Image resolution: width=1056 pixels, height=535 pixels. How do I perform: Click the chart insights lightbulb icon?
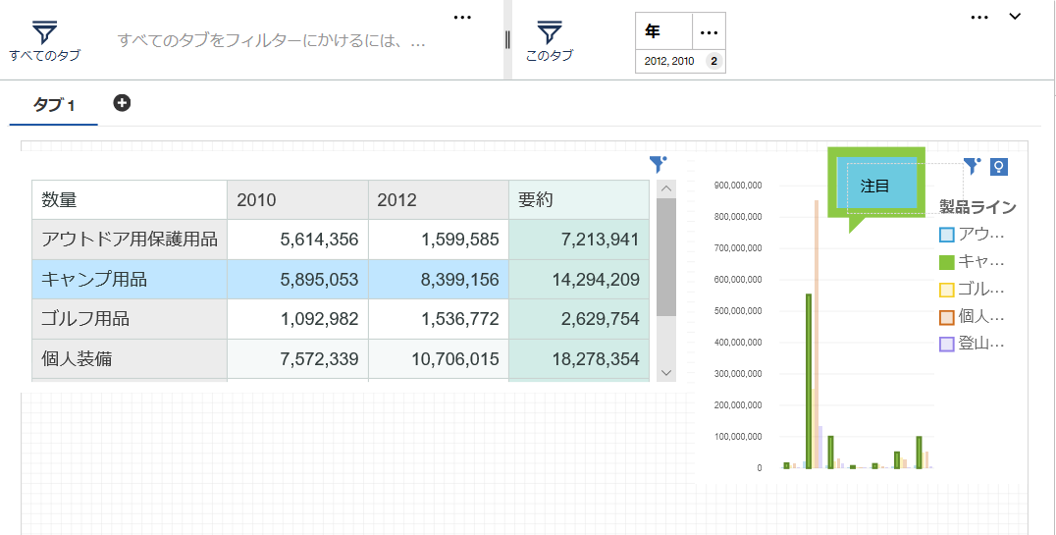click(x=999, y=167)
